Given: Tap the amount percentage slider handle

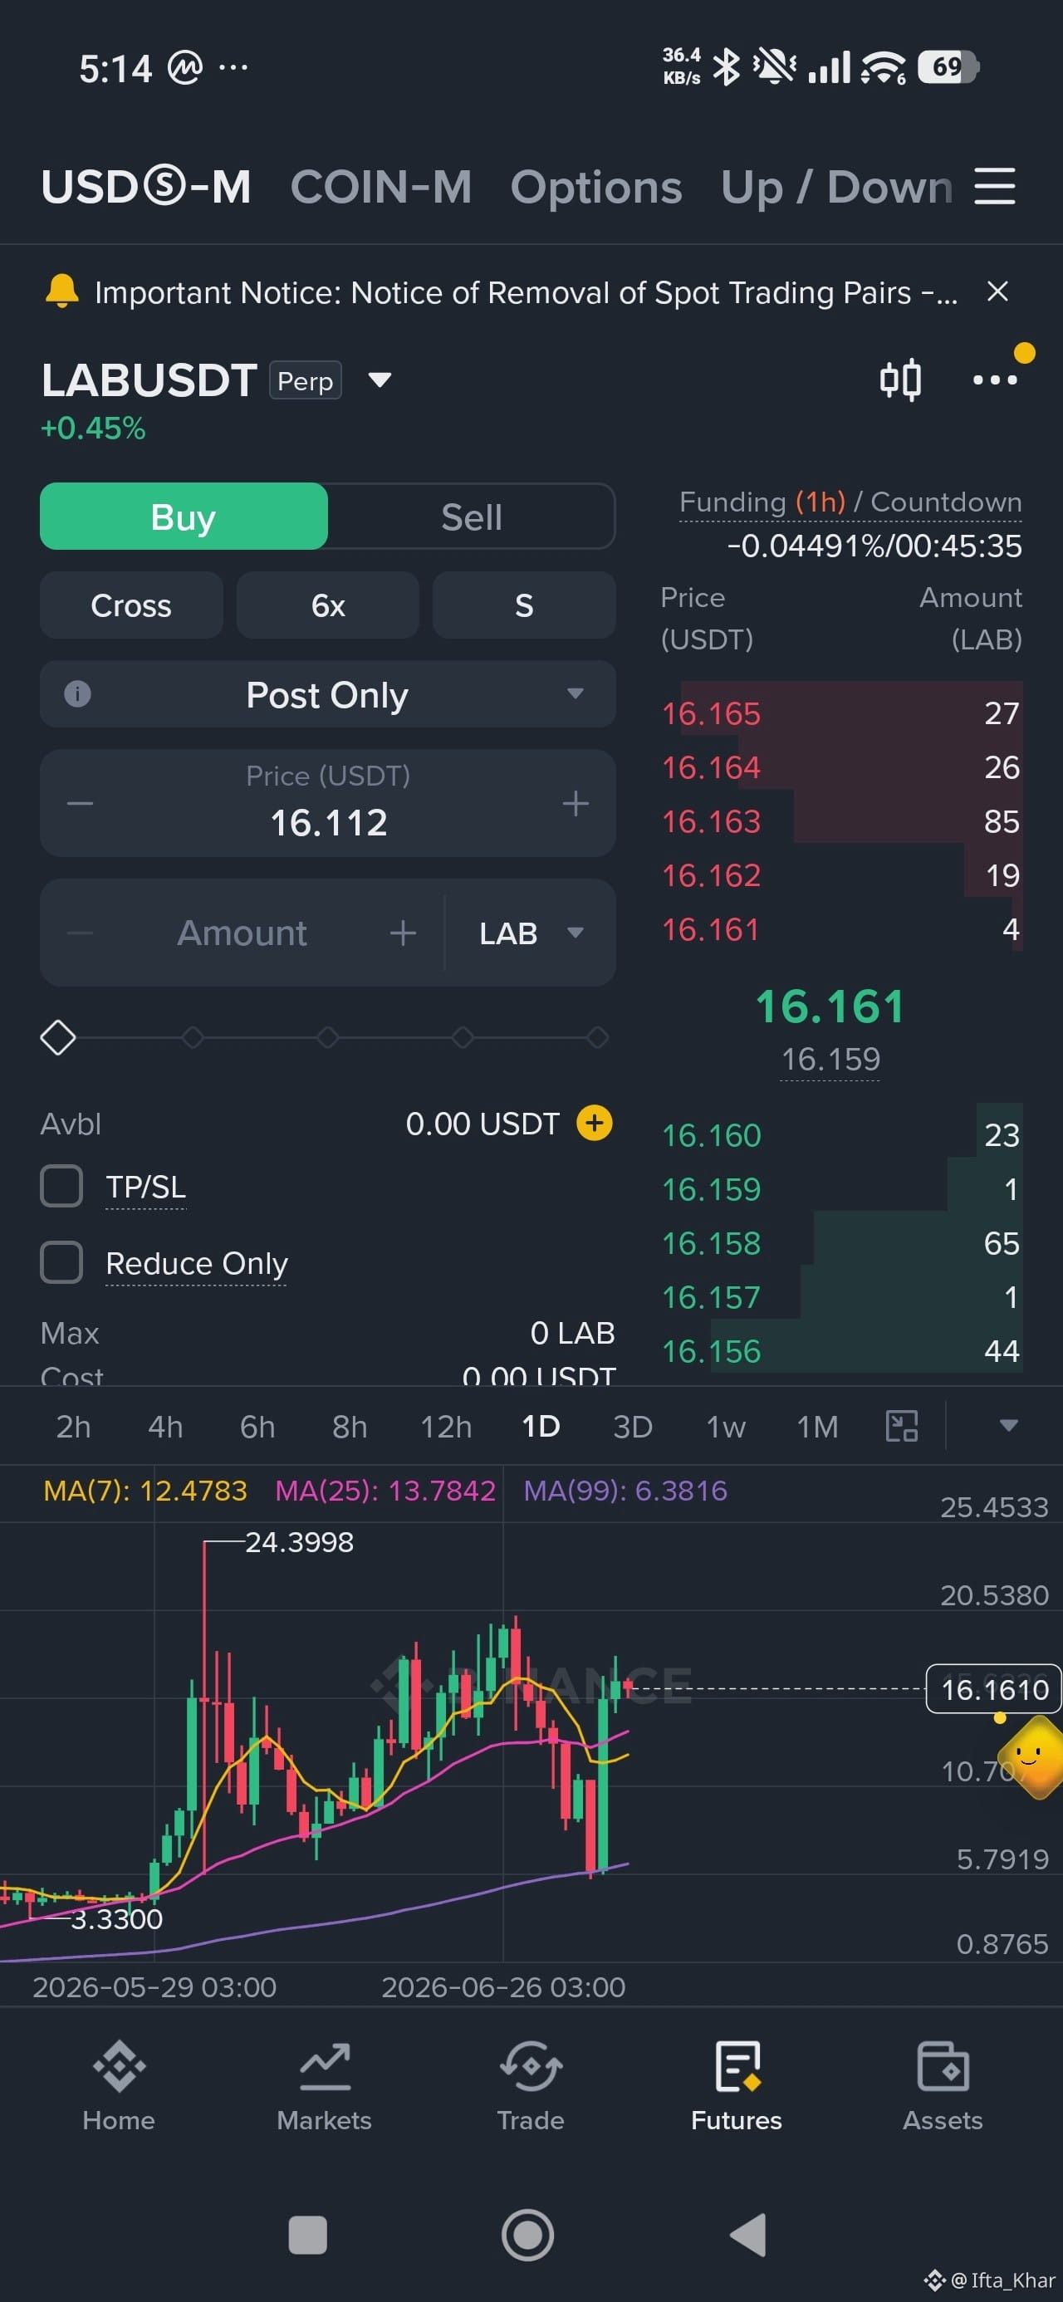Looking at the screenshot, I should (58, 1037).
